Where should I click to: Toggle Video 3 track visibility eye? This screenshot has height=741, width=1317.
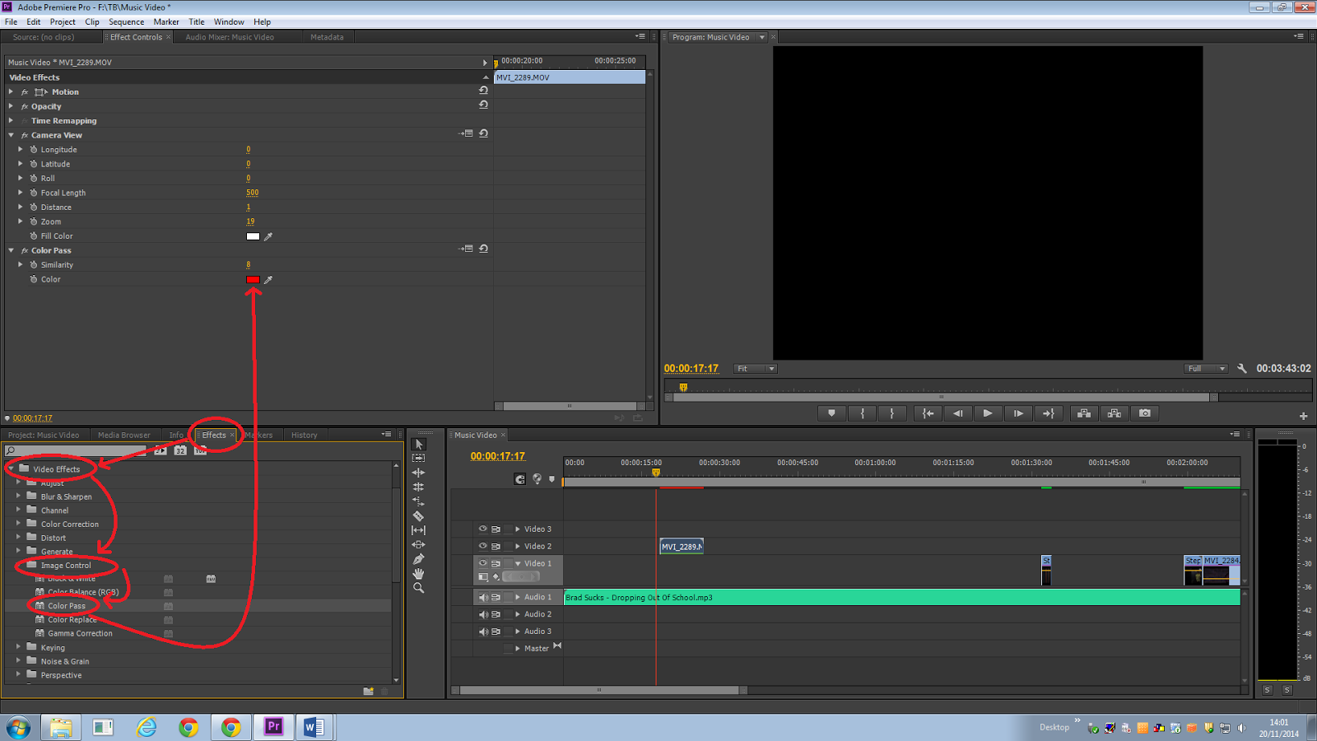pos(483,529)
